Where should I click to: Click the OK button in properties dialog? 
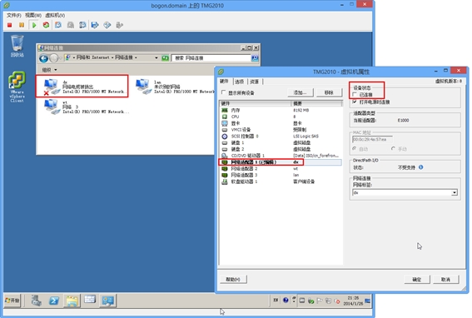417,280
